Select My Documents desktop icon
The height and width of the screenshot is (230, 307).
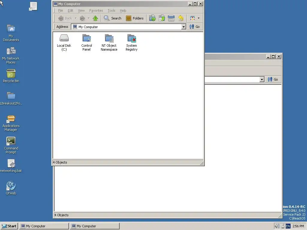pos(11,33)
